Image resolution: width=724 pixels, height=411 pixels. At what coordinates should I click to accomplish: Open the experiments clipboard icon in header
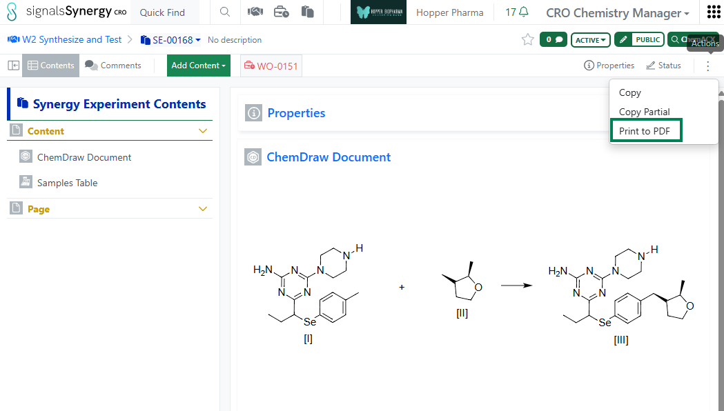pyautogui.click(x=308, y=12)
